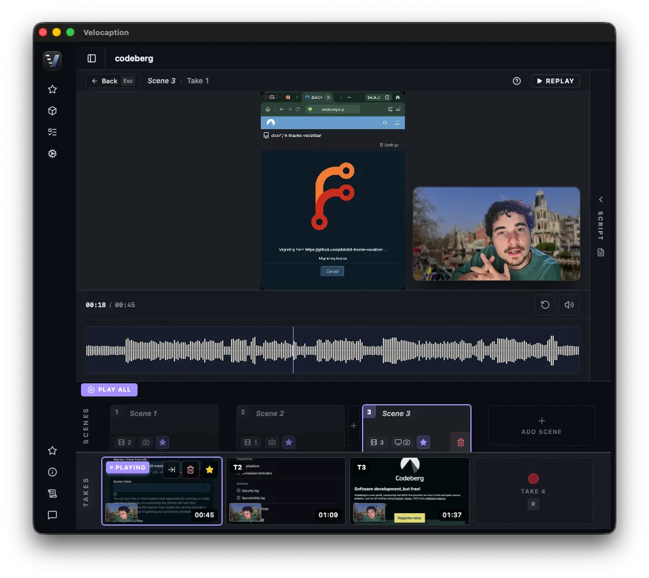Open the Velocaption logo home icon
Screen dimensions: 649x578
[x=52, y=60]
